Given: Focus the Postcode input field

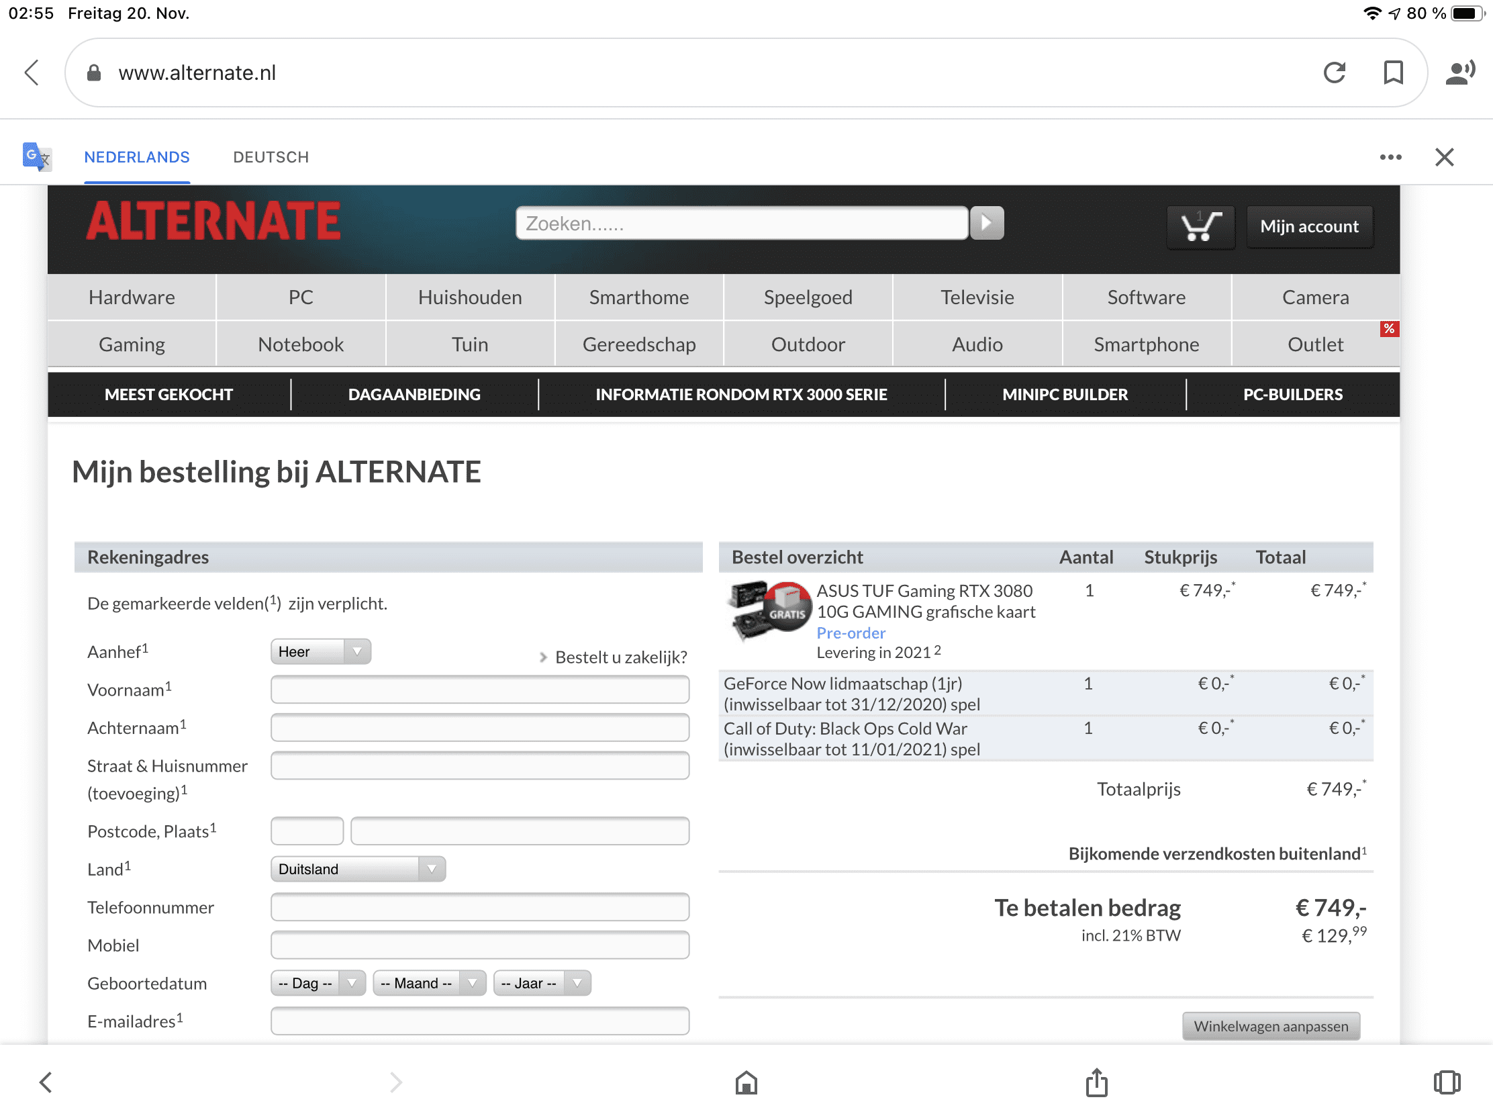Looking at the screenshot, I should (307, 831).
